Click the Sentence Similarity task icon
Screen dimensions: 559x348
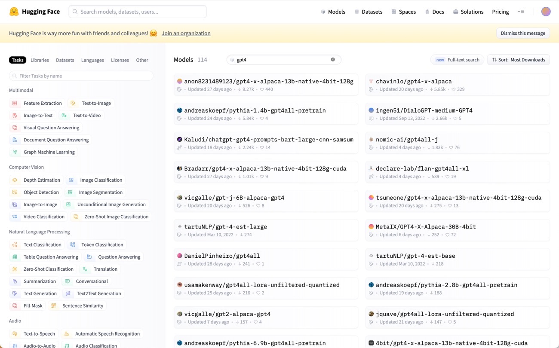[x=54, y=306]
